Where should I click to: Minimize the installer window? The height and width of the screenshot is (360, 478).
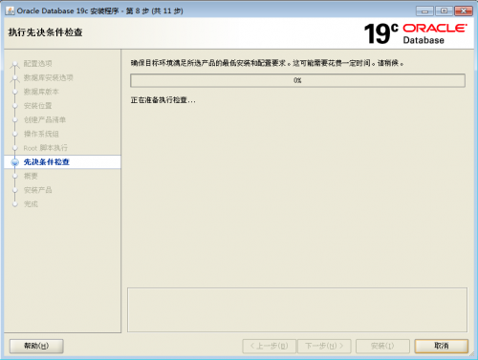tap(424, 11)
